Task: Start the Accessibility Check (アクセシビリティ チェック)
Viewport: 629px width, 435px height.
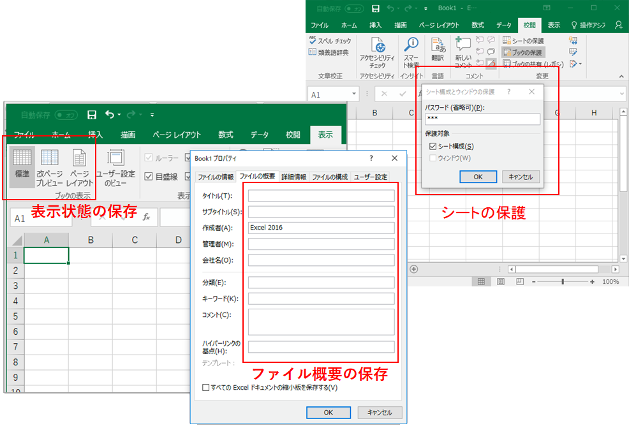Action: (377, 52)
